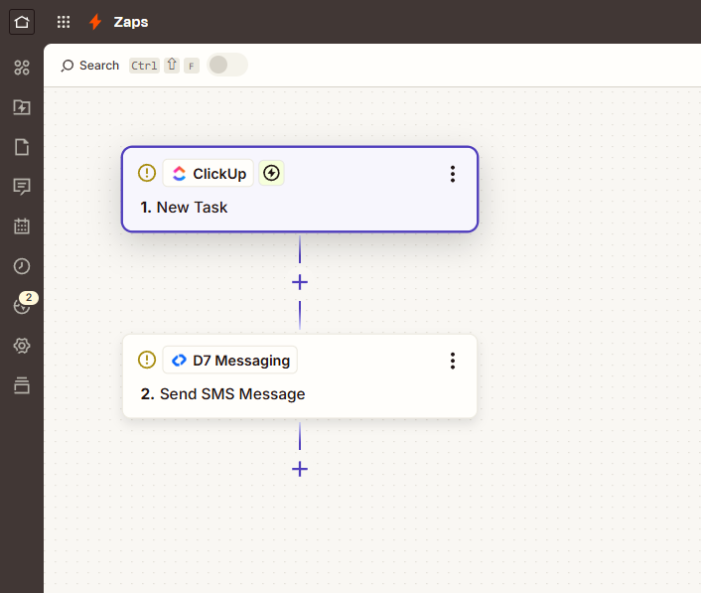Toggle the switch next to Search
Viewport: 701px width, 593px height.
[227, 65]
